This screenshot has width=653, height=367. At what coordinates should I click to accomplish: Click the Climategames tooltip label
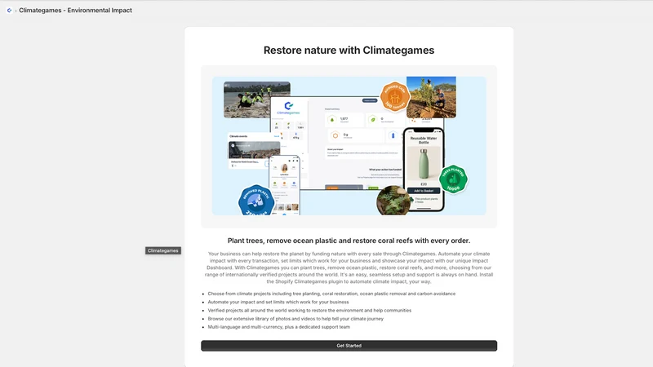[162, 250]
